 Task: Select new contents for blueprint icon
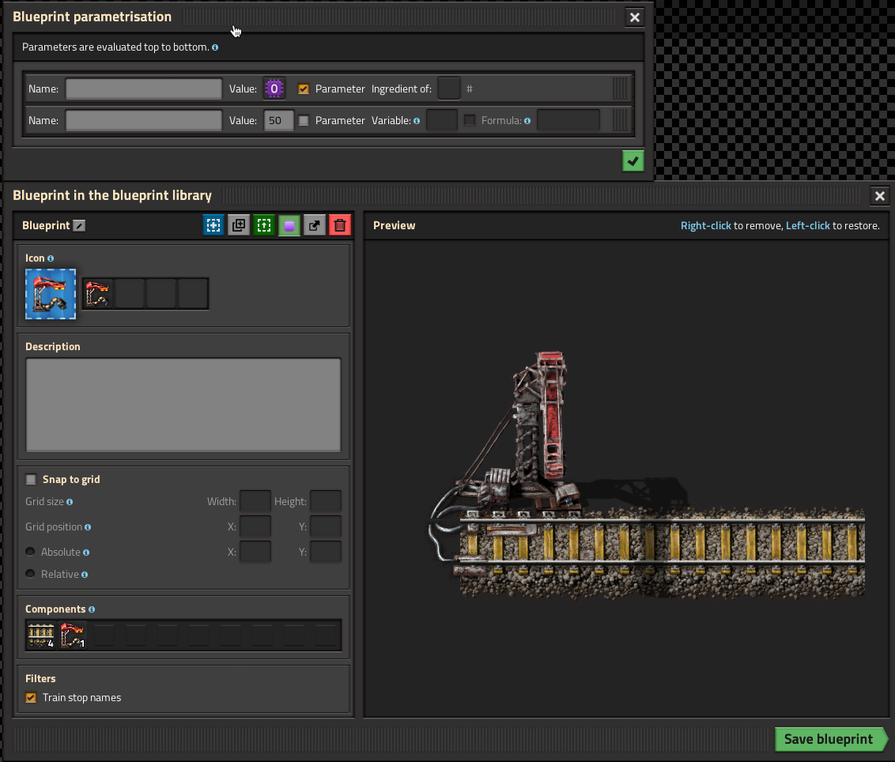point(213,225)
